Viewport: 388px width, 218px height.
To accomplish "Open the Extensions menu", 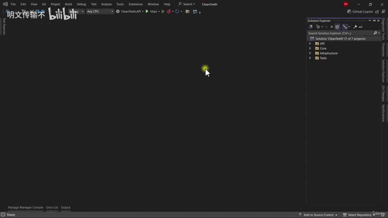I will [x=135, y=4].
